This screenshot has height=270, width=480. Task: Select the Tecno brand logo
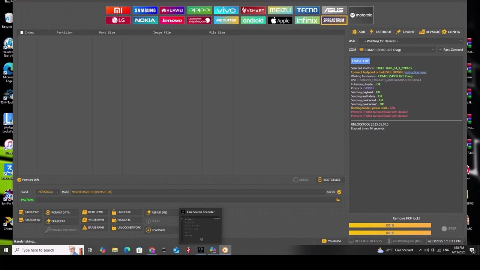click(x=307, y=10)
